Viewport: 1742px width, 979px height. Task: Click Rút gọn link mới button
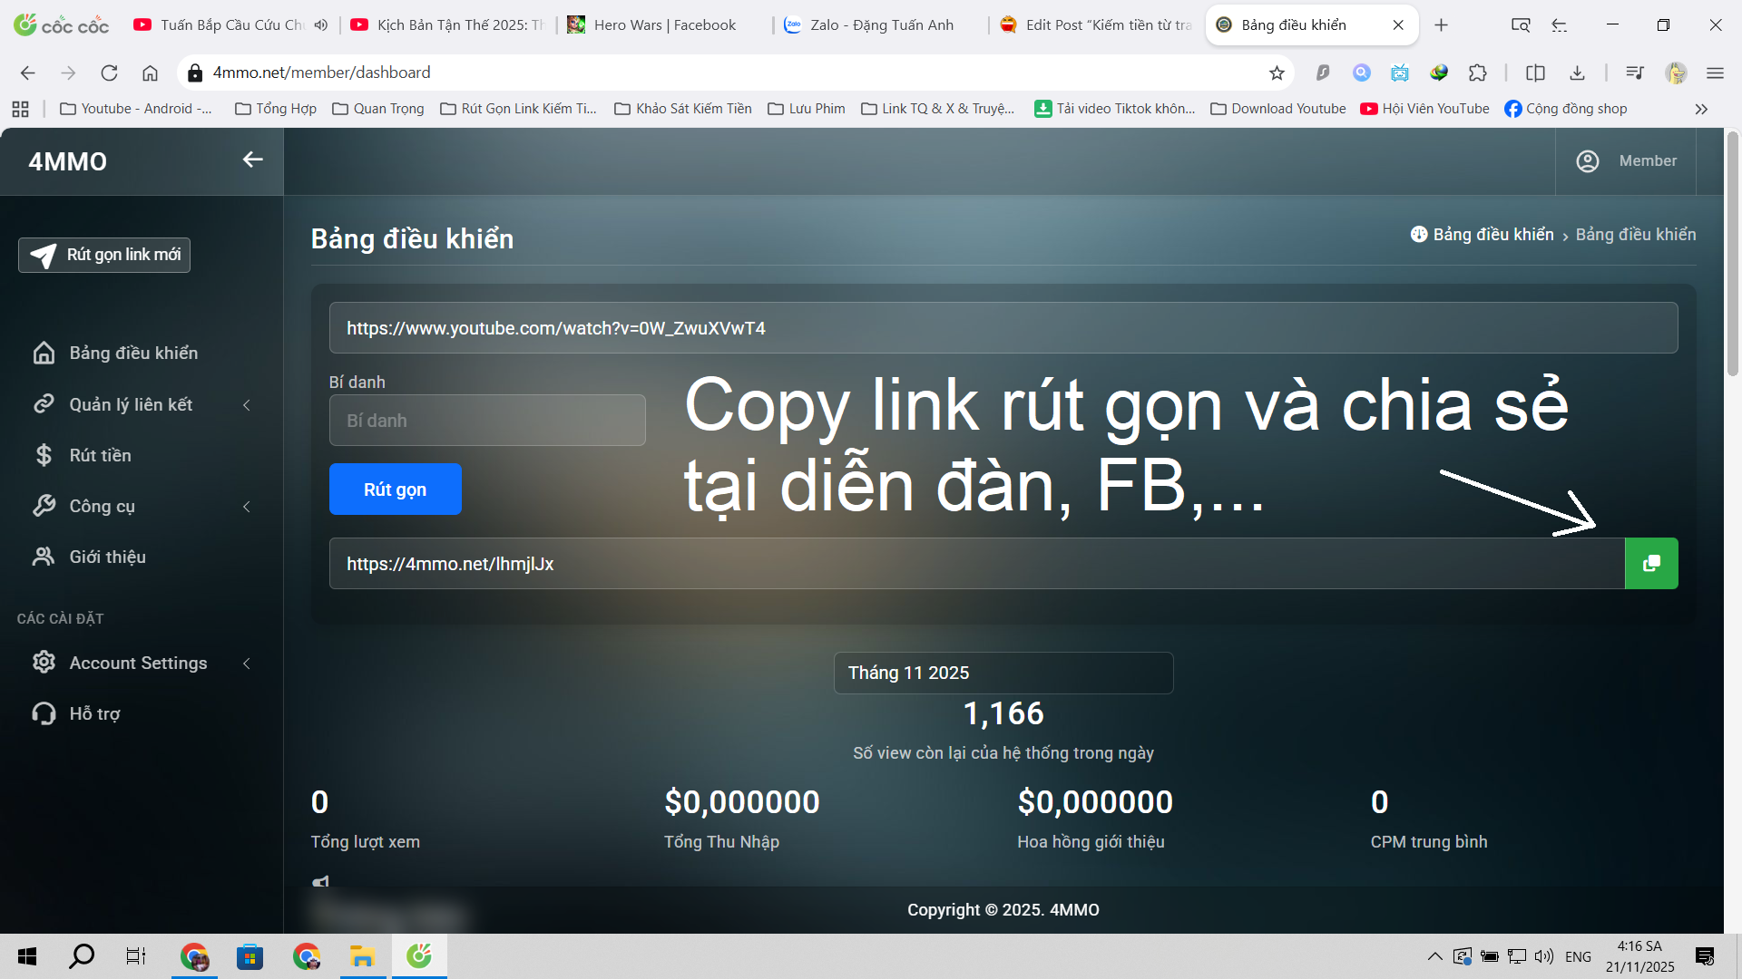pos(104,255)
